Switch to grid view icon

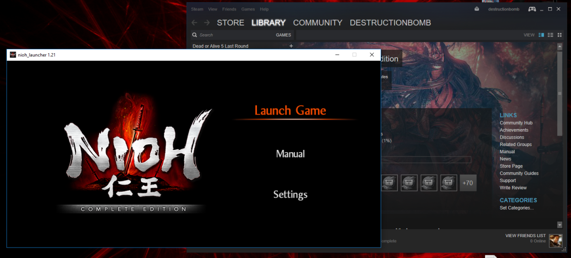[559, 35]
